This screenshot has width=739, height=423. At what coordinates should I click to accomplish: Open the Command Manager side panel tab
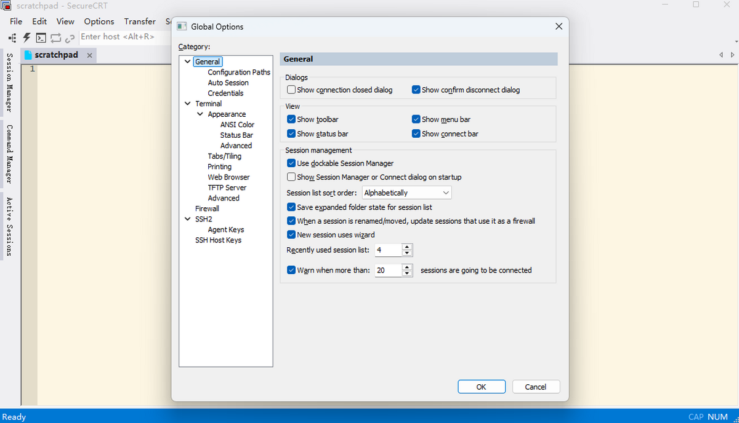(10, 154)
